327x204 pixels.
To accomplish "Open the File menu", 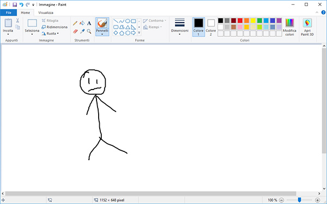I will pyautogui.click(x=9, y=12).
